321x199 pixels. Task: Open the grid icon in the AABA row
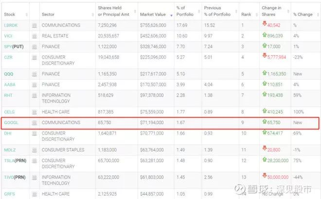point(35,85)
